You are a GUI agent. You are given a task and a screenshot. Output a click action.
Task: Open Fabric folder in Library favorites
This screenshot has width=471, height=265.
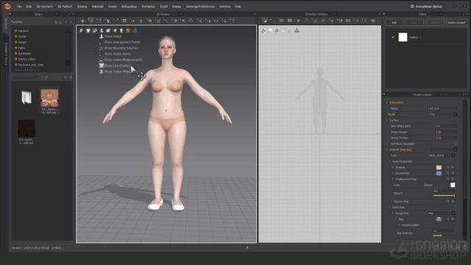[x=21, y=48]
